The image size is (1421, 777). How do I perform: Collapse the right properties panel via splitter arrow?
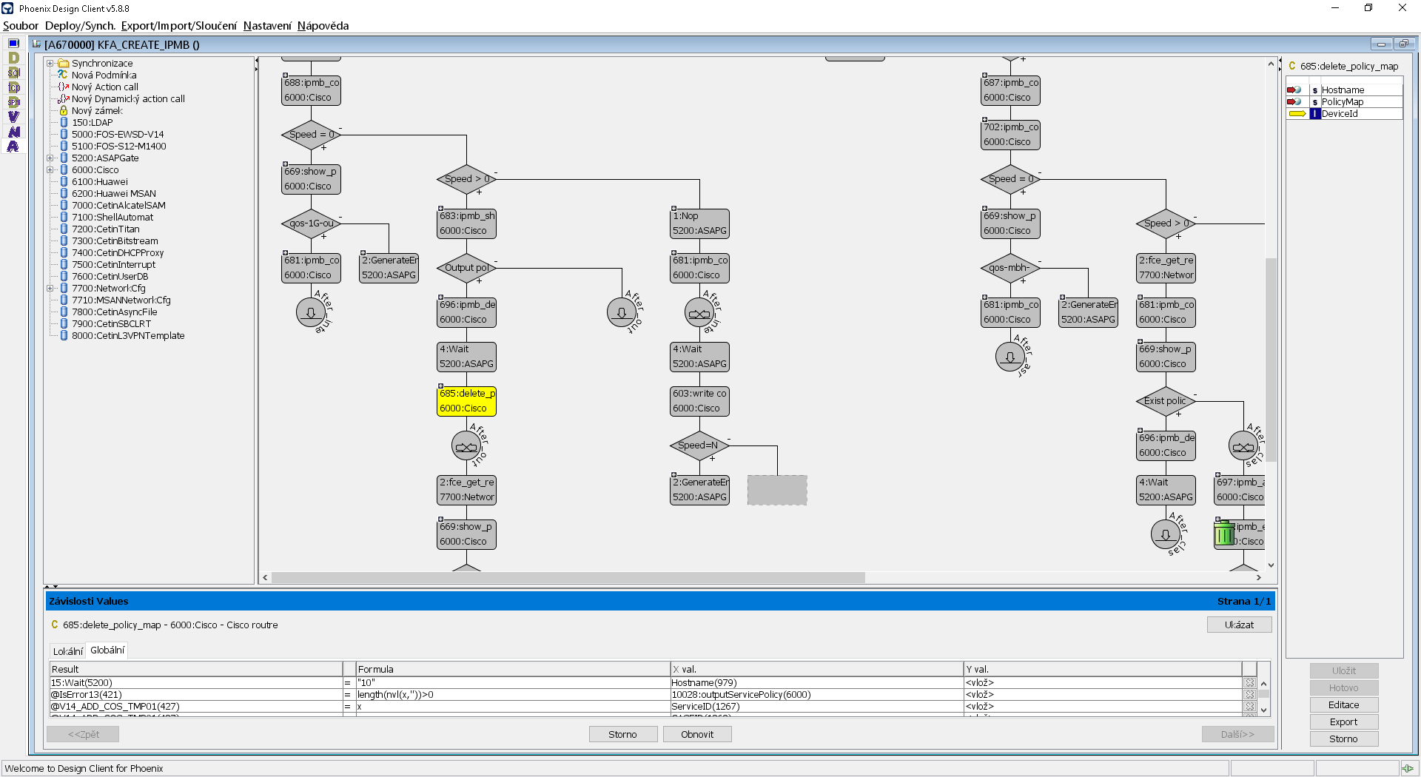click(1280, 70)
